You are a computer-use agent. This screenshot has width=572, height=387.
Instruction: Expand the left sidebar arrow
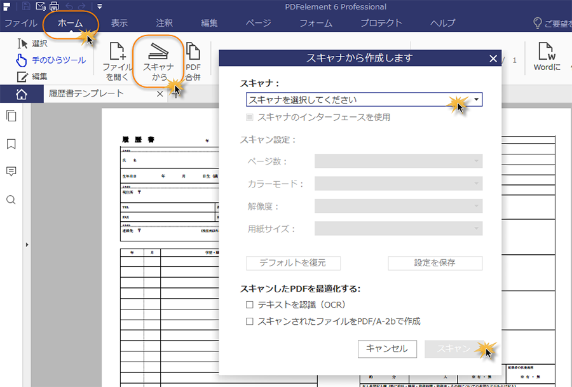pos(27,245)
